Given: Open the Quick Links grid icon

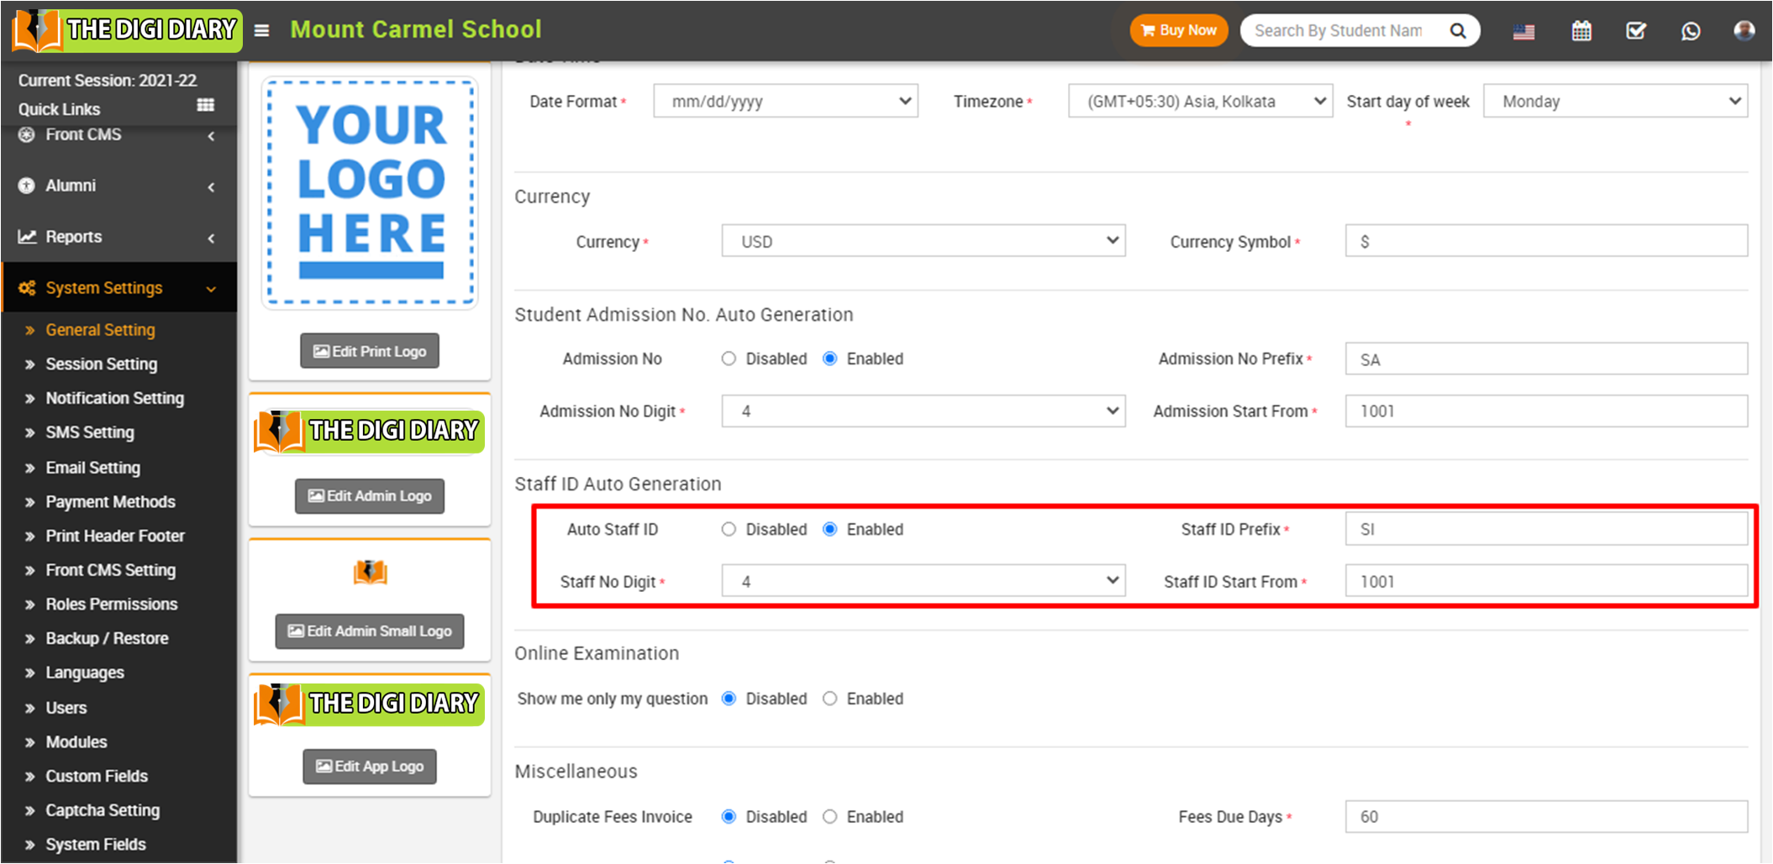Looking at the screenshot, I should coord(205,106).
